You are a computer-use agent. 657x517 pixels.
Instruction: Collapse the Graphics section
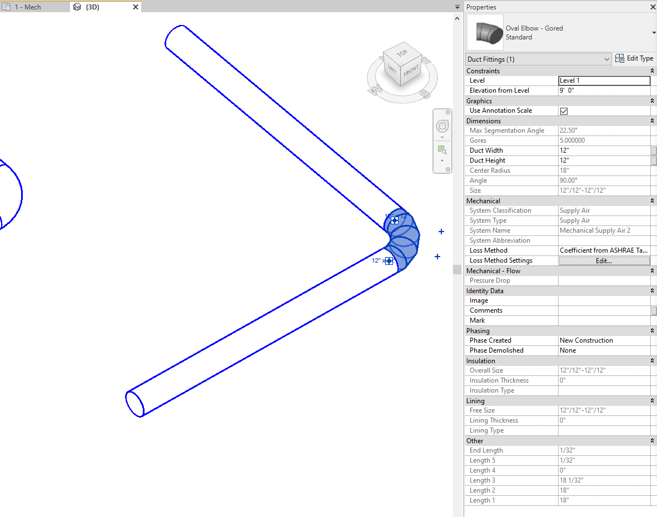(x=652, y=101)
